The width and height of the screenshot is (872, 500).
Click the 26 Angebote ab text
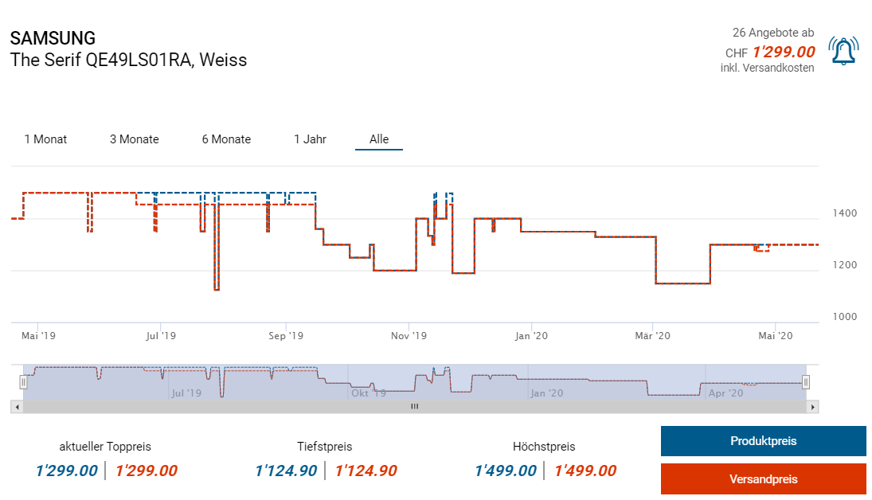[772, 33]
